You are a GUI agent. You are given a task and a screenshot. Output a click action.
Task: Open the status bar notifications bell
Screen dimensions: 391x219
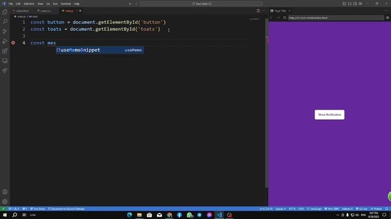pos(387,209)
